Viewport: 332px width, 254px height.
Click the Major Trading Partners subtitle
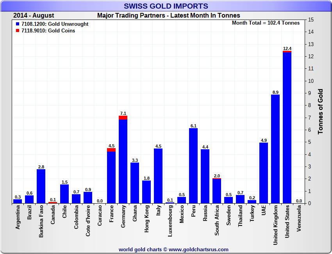pyautogui.click(x=168, y=16)
